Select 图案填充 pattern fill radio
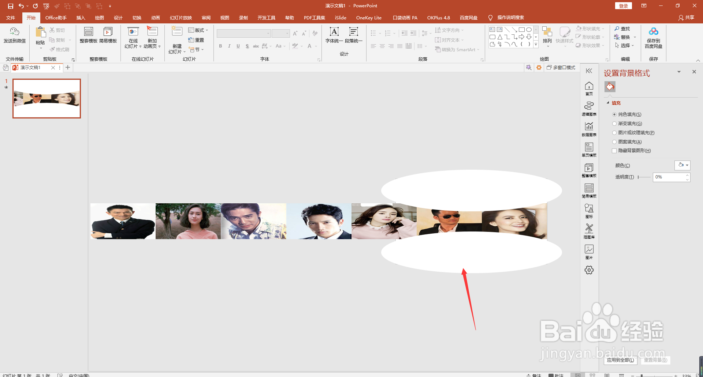This screenshot has width=703, height=377. tap(614, 142)
